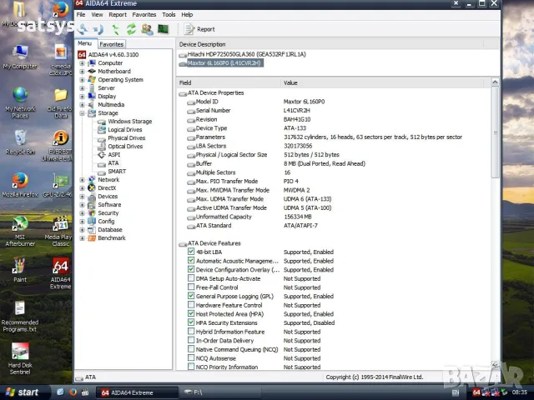
Task: Click the Value column header
Action: [x=382, y=82]
